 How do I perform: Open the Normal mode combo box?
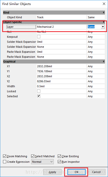tap(42, 162)
